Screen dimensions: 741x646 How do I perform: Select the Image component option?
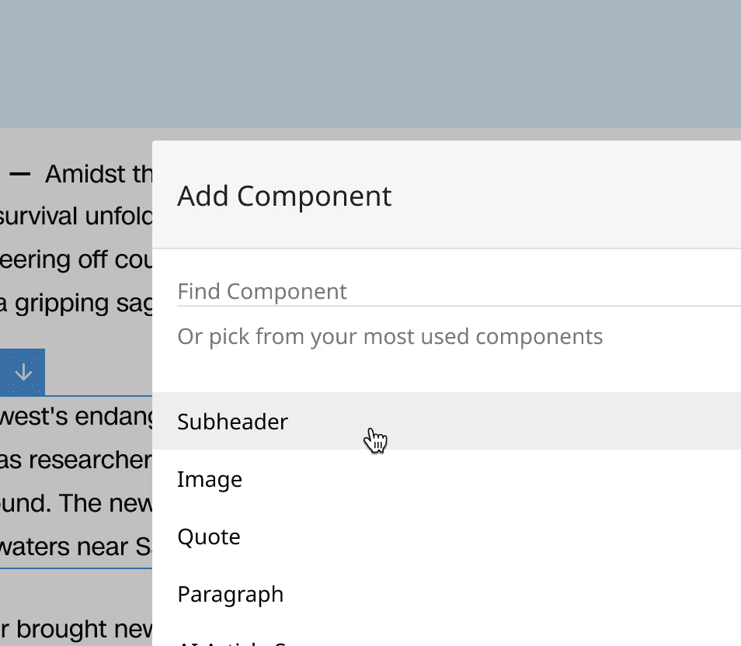(x=447, y=479)
